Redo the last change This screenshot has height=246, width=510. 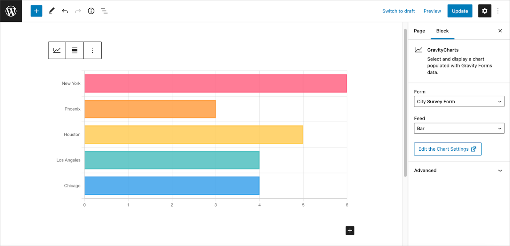78,11
